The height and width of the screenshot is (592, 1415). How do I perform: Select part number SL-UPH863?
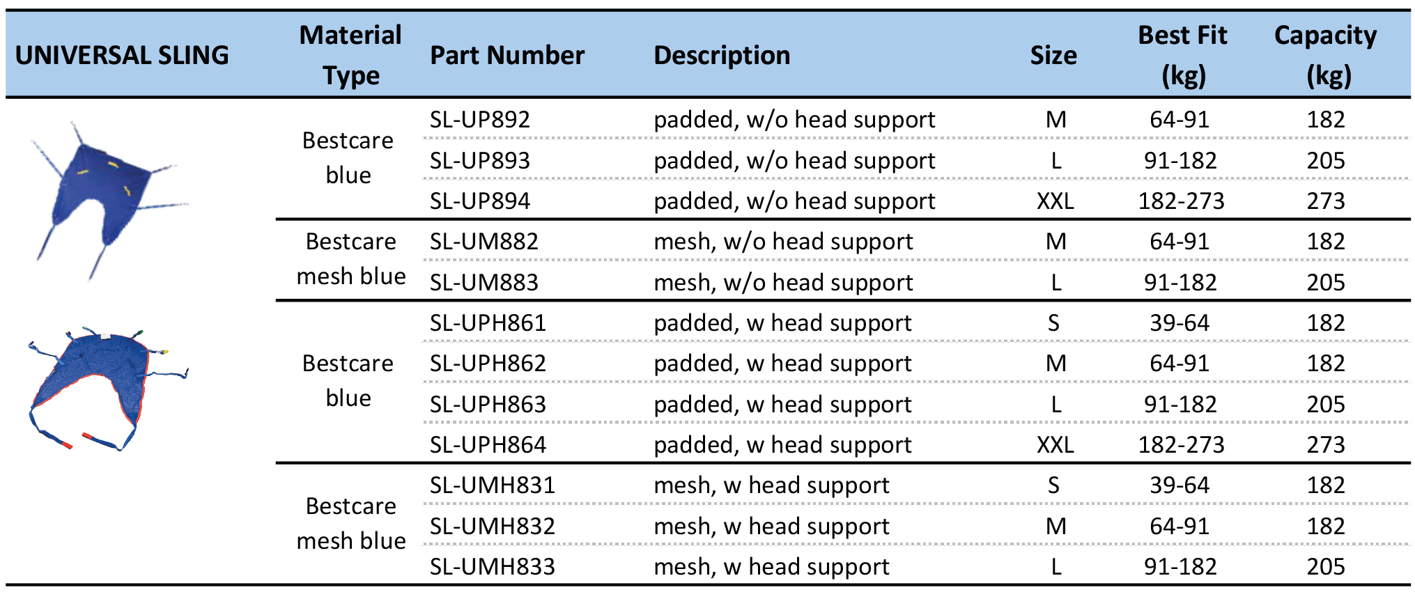(488, 405)
